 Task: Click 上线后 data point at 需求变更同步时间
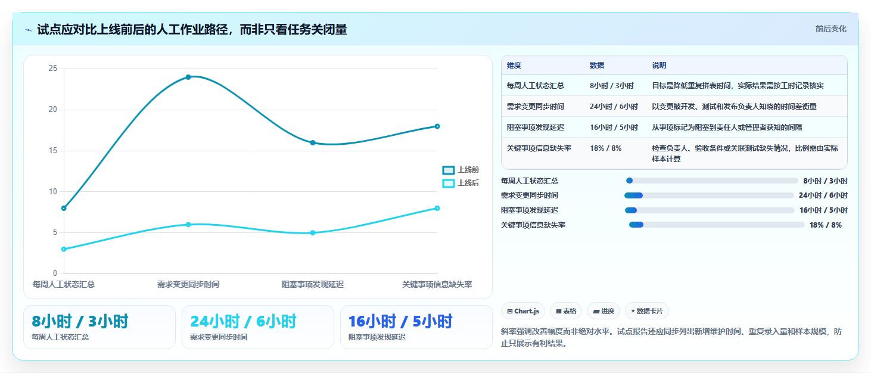pos(188,225)
